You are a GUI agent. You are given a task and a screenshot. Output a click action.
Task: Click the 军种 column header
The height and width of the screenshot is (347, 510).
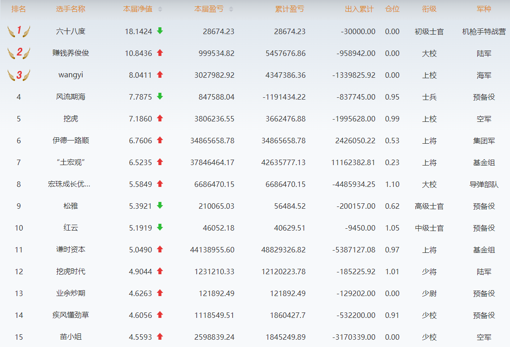point(484,9)
